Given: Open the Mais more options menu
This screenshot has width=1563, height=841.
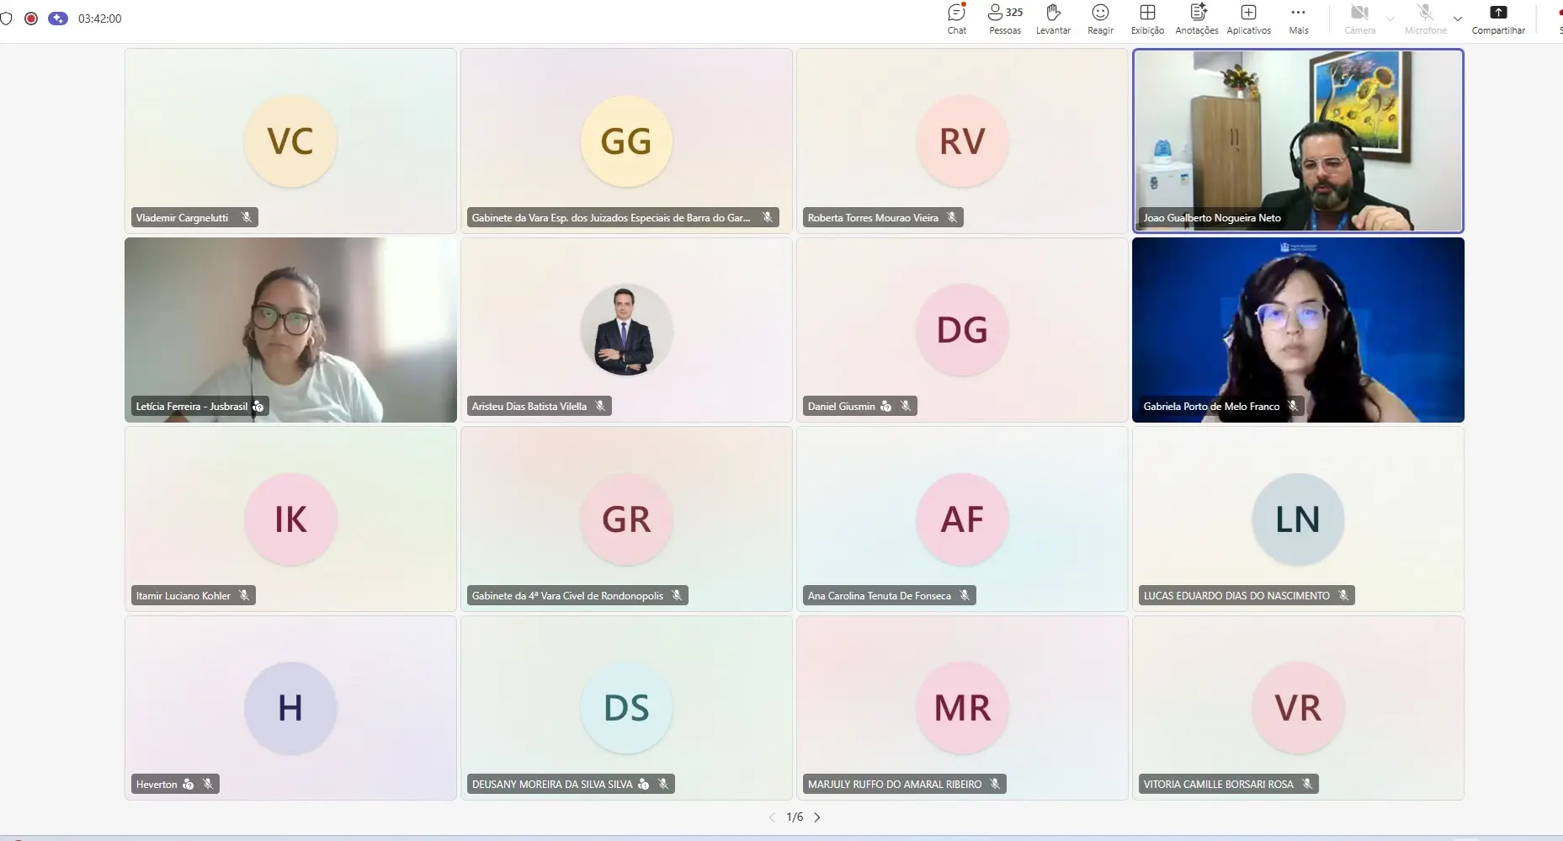Looking at the screenshot, I should pos(1299,19).
